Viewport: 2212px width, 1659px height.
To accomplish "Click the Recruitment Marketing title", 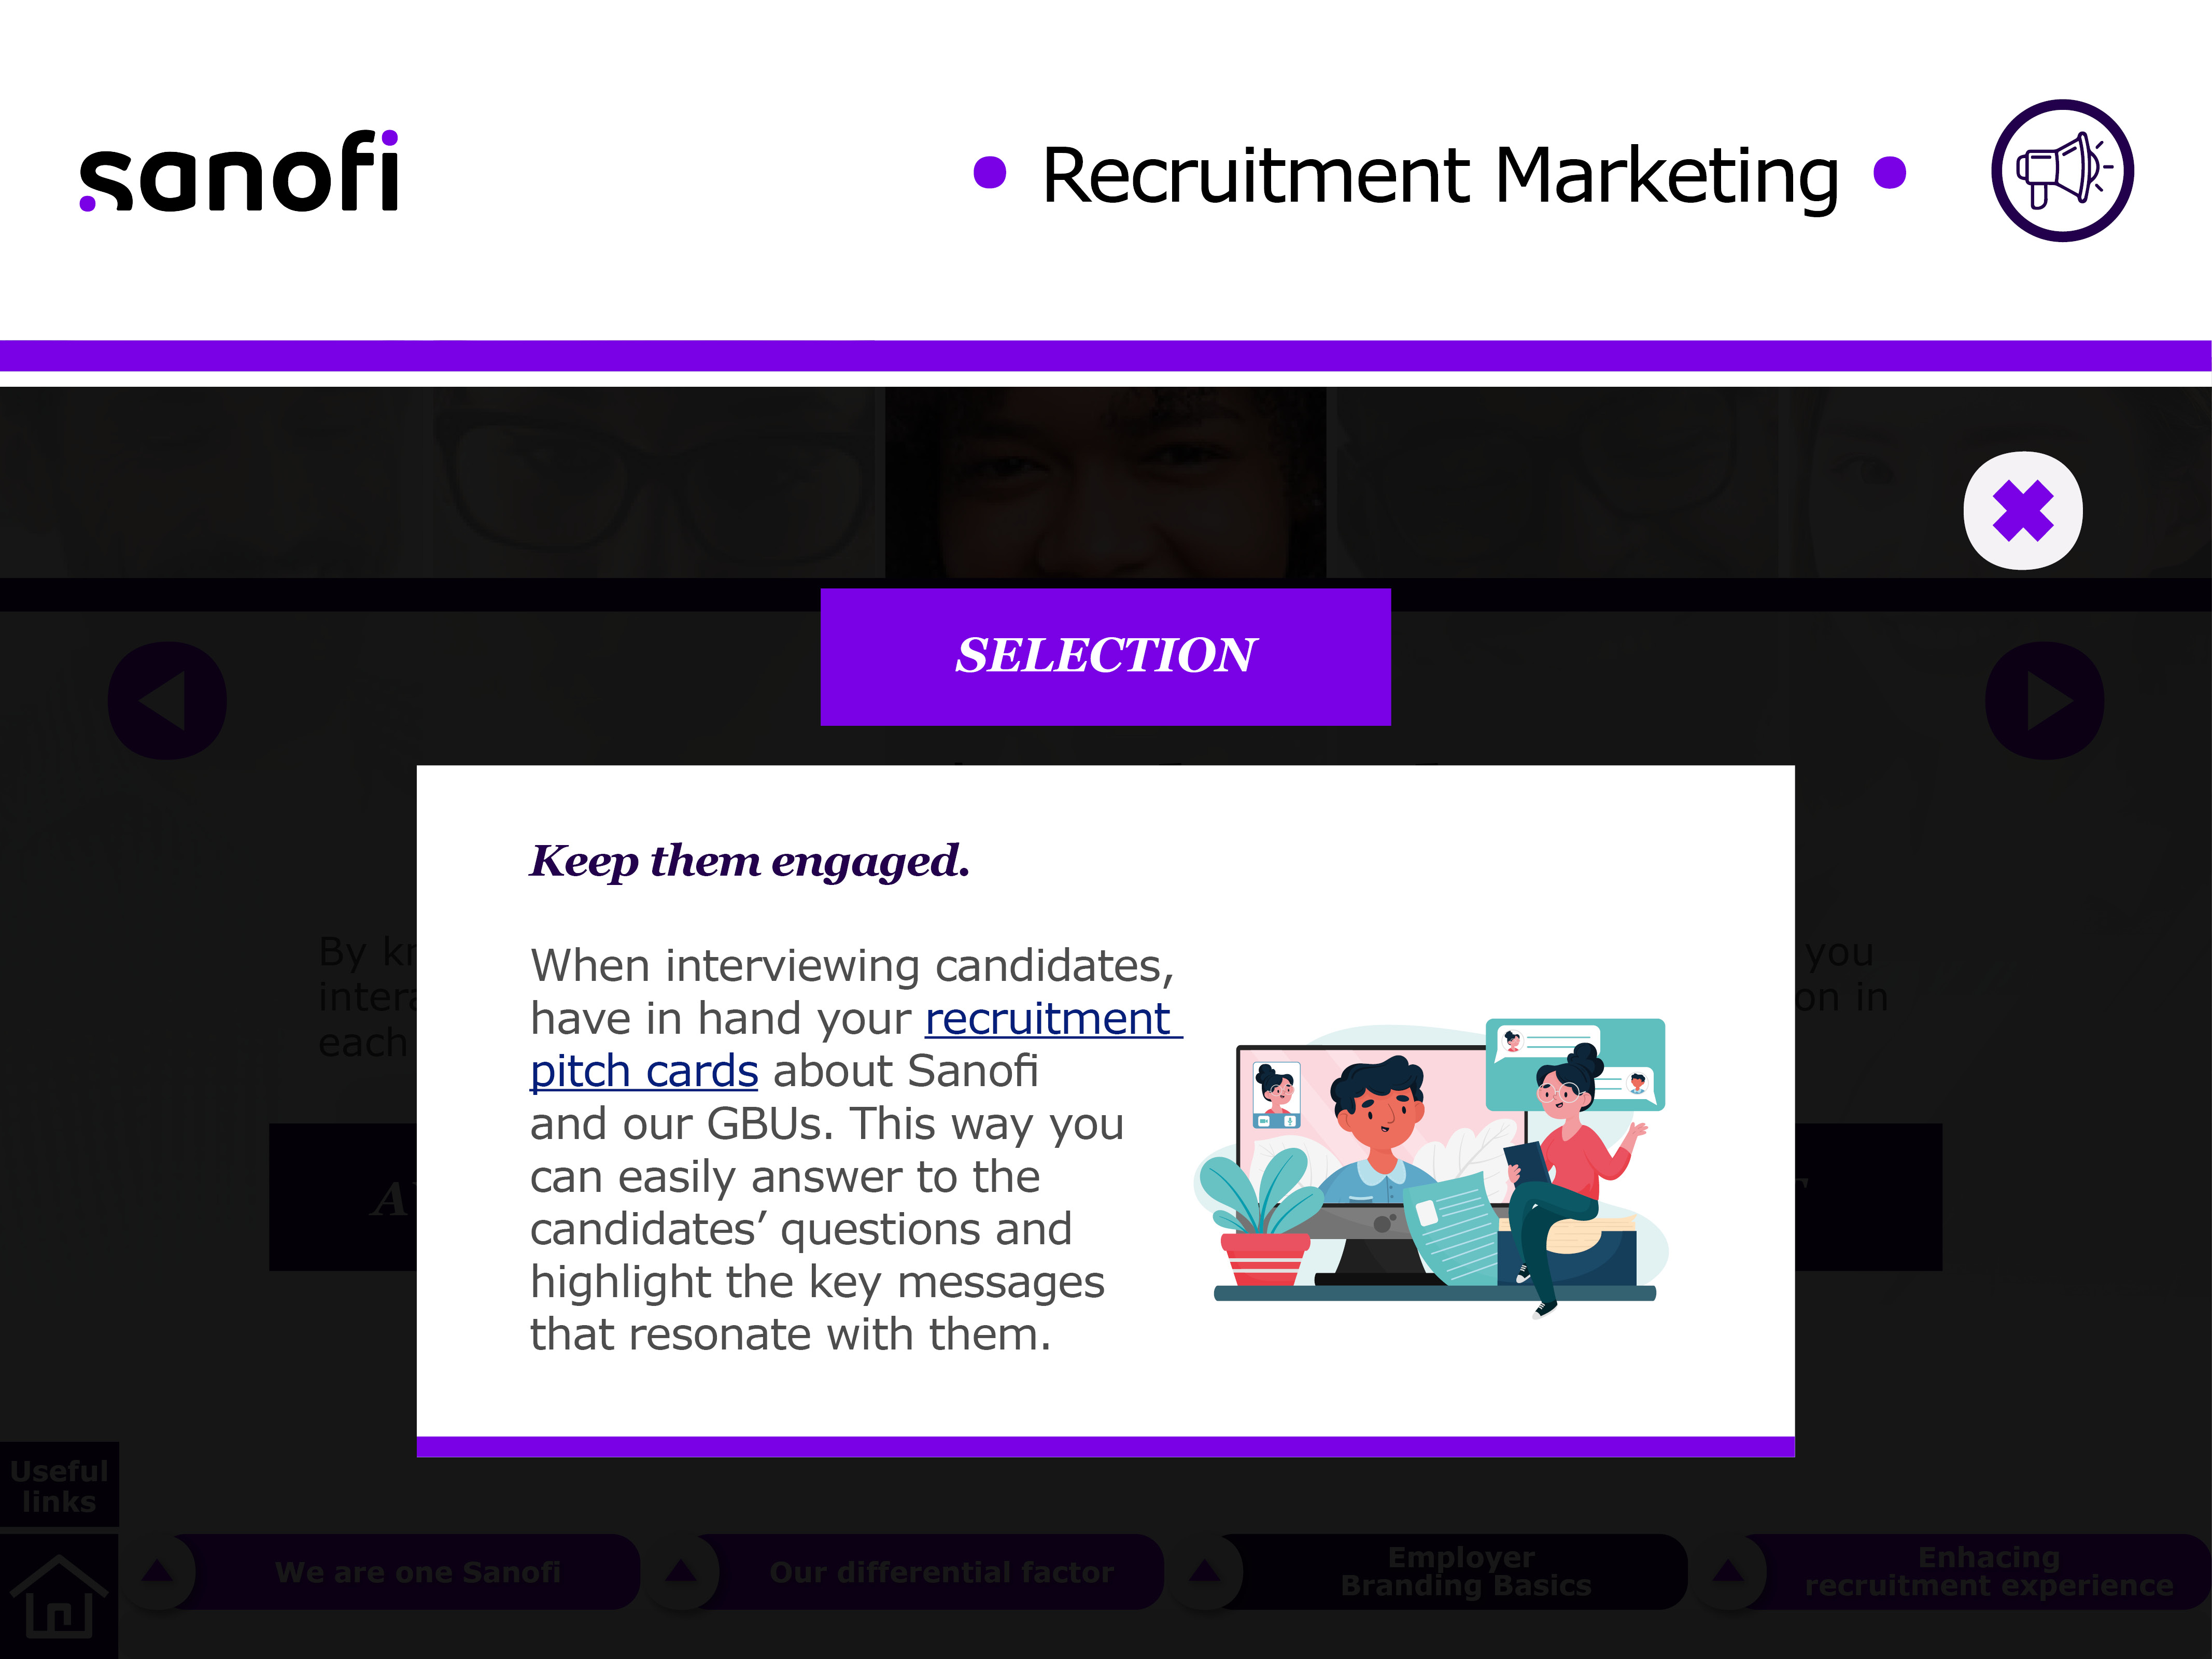I will click(1440, 176).
